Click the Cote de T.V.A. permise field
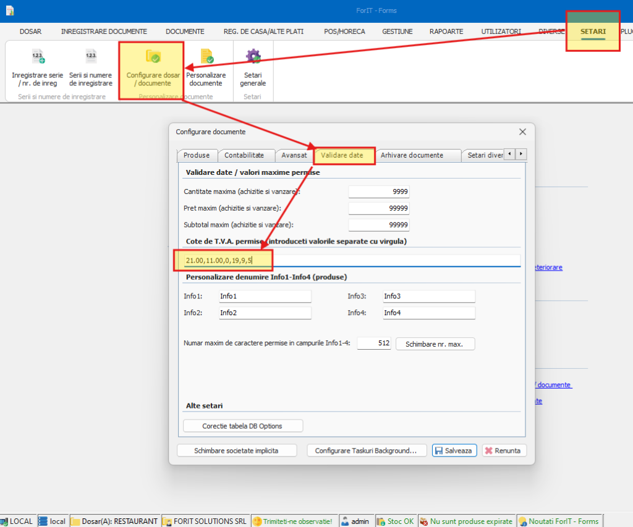This screenshot has height=527, width=633. [x=352, y=260]
